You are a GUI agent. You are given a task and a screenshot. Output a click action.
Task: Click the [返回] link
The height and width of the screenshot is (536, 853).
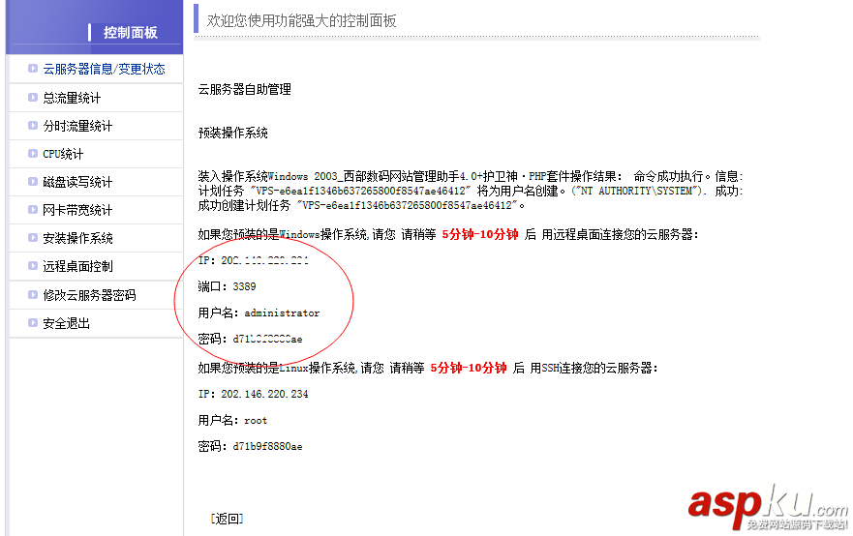click(227, 519)
